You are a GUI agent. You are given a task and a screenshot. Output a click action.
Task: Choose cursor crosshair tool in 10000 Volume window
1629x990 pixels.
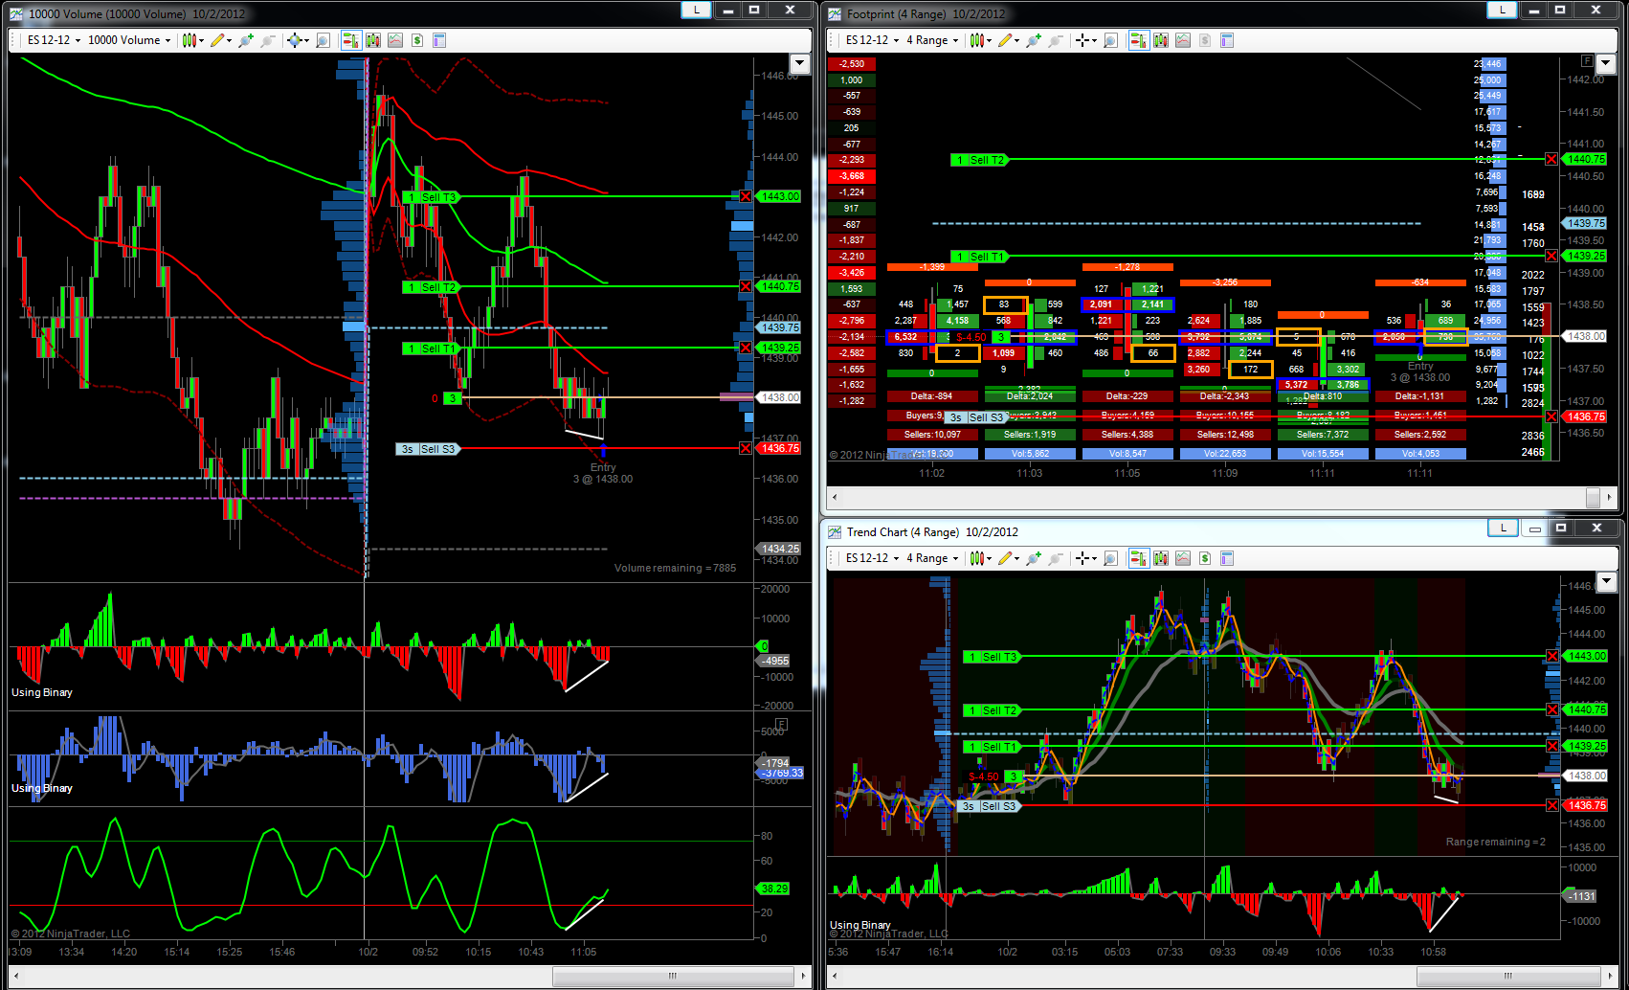tap(296, 40)
